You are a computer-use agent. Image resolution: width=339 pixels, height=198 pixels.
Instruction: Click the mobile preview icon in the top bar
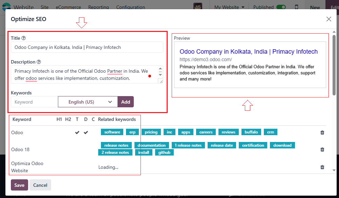click(297, 7)
